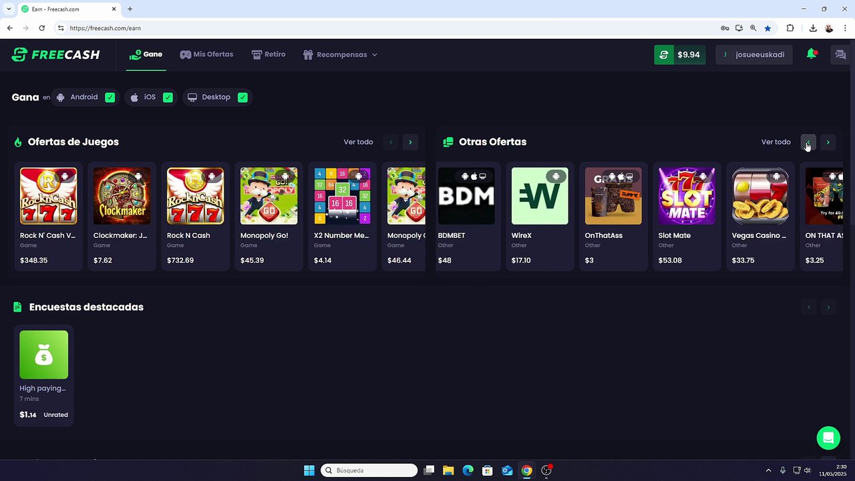855x481 pixels.
Task: Open Microsoft Store from the taskbar
Action: tap(488, 470)
